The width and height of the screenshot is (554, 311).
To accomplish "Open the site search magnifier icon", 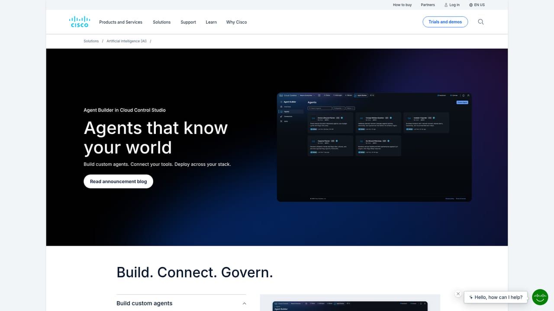I will click(x=480, y=22).
